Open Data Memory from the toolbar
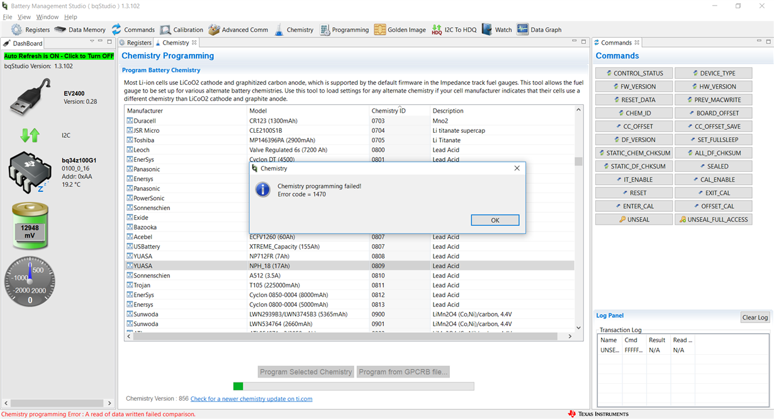 pos(80,30)
